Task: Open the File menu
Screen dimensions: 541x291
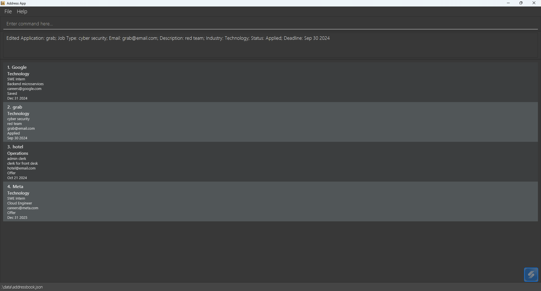Action: [x=8, y=12]
